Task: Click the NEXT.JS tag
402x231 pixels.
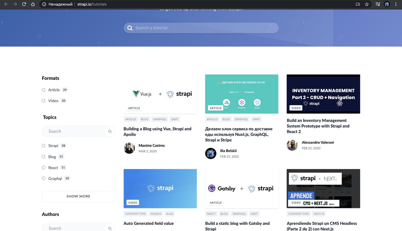Action: 319,214
